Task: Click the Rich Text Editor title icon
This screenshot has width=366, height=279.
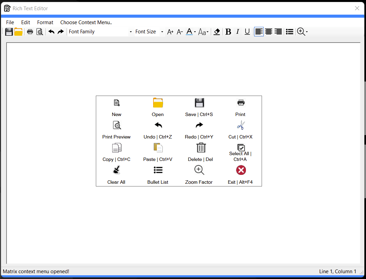Action: [7, 9]
